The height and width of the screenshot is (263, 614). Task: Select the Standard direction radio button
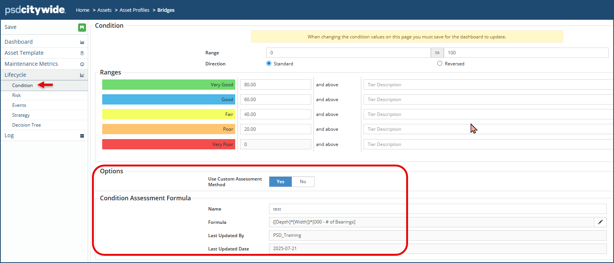click(x=269, y=63)
